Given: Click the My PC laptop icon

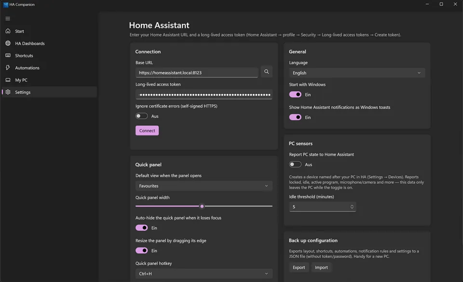Looking at the screenshot, I should click(8, 80).
